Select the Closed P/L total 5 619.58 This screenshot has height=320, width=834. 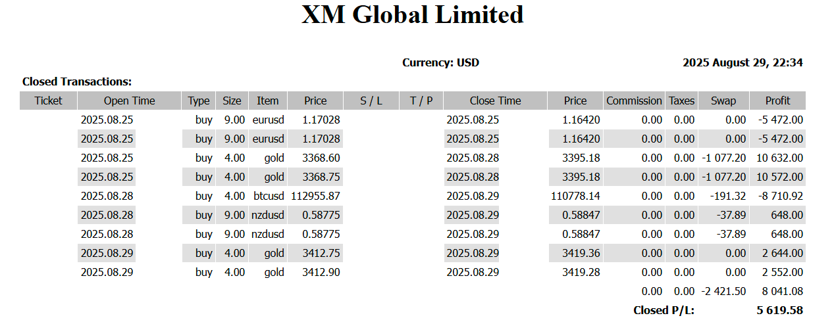point(780,310)
